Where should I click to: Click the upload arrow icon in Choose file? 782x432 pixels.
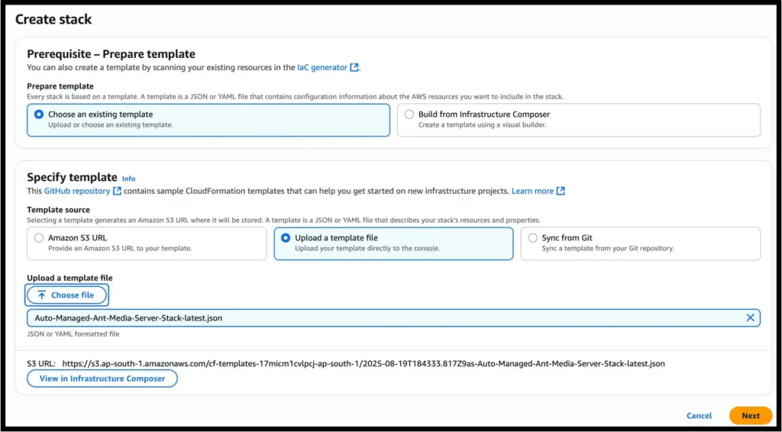(41, 295)
